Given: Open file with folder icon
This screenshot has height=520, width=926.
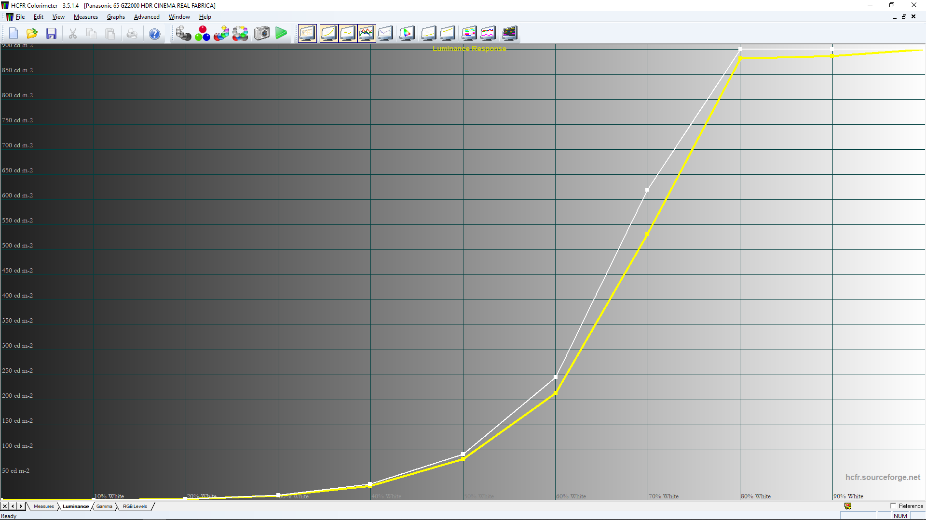Looking at the screenshot, I should pos(32,34).
